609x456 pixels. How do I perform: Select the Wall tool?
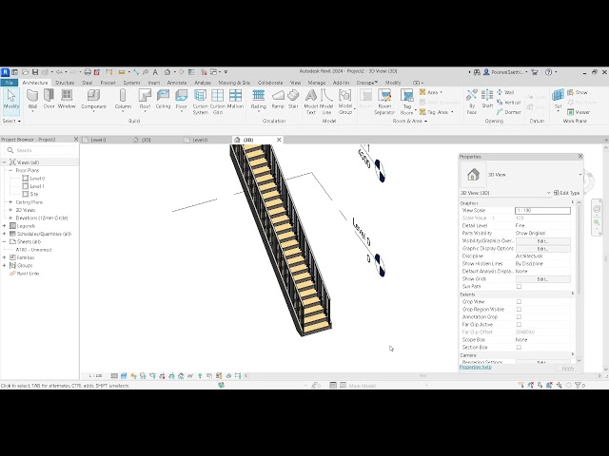tap(32, 99)
